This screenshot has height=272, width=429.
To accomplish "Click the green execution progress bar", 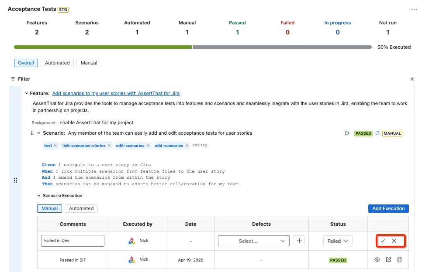I will pyautogui.click(x=103, y=47).
